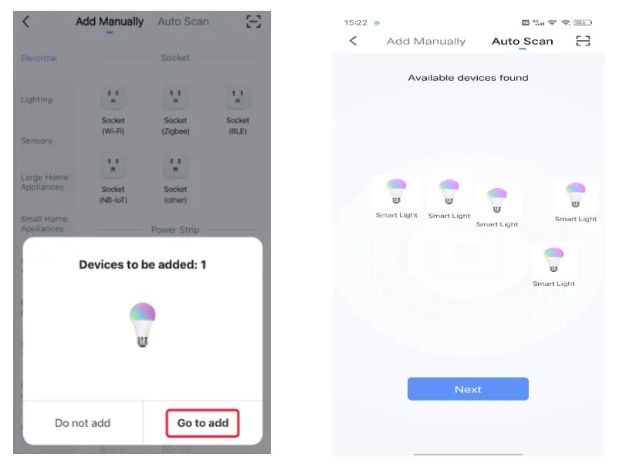
Task: Tap the Socket (Wi-Fi) icon
Action: (113, 96)
